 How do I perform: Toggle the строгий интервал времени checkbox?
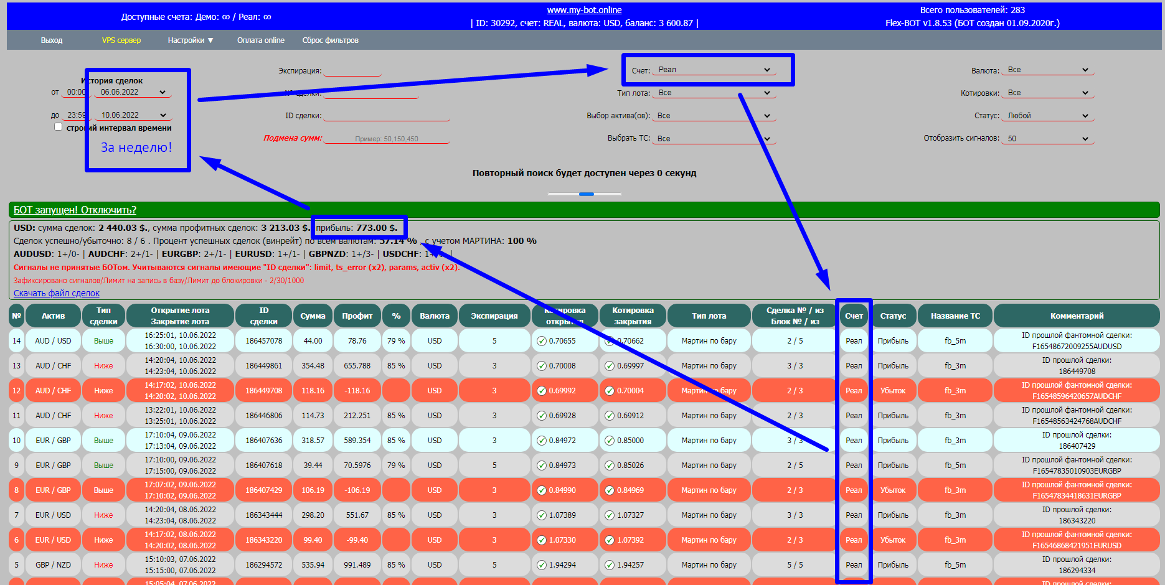coord(58,127)
